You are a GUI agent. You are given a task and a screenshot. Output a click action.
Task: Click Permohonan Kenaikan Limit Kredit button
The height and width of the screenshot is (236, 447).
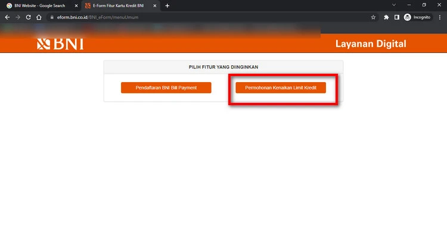pos(281,87)
